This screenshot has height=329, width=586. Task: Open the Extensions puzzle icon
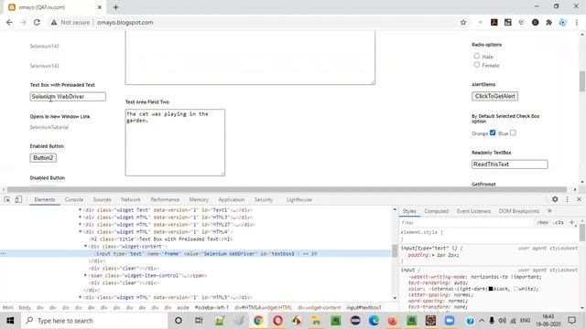pyautogui.click(x=548, y=22)
